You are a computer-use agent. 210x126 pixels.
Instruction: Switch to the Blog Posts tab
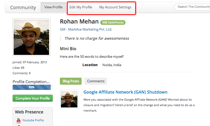71,81
